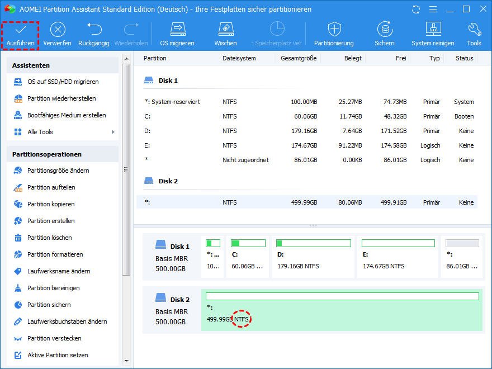Open the Sichern backup tool
This screenshot has width=492, height=369.
385,30
